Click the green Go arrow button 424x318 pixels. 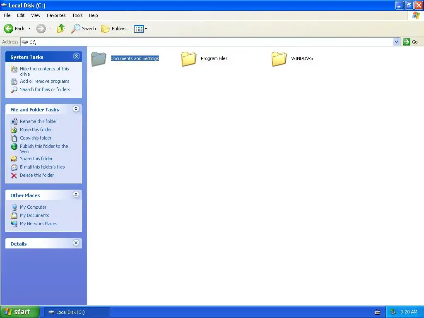click(x=407, y=42)
